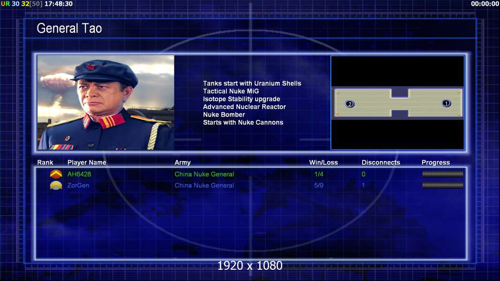Screen dimensions: 500x281
Task: Click the Disconnects column header
Action: pos(380,163)
